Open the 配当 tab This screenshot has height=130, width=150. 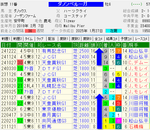tap(52, 39)
